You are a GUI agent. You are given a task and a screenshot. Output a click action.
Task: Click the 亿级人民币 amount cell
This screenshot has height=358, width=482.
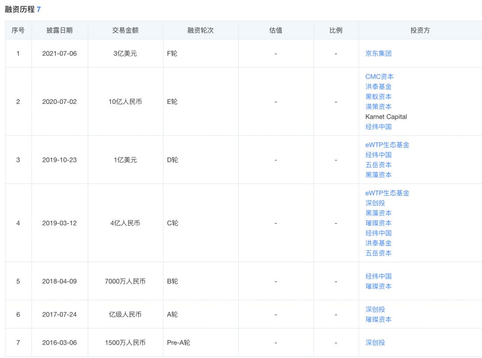click(x=125, y=314)
